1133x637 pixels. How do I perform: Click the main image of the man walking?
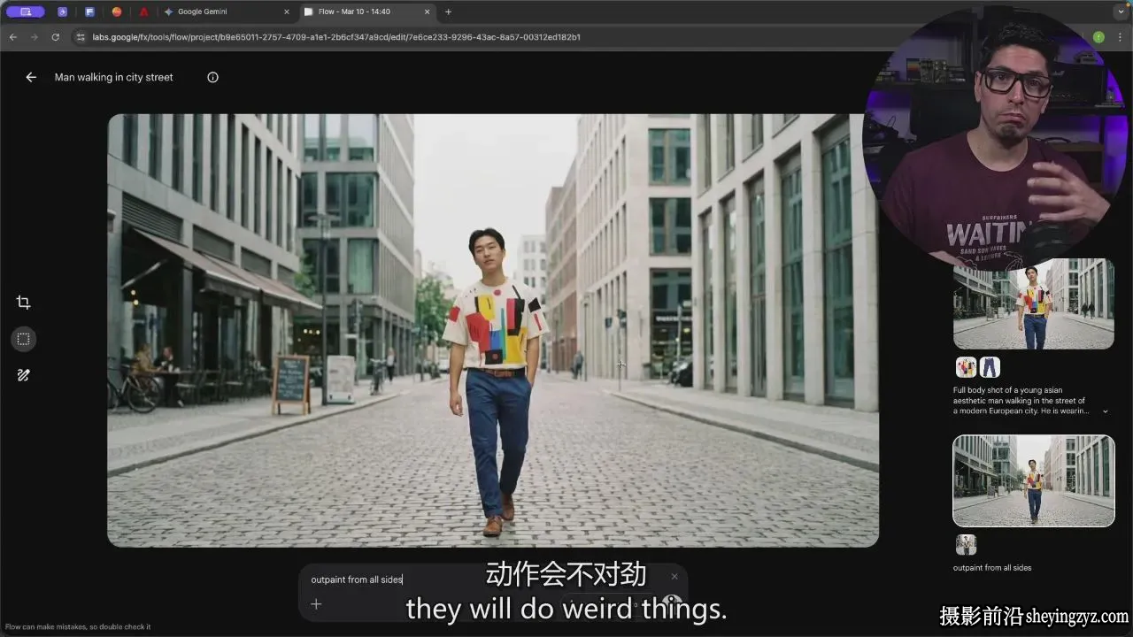click(493, 330)
